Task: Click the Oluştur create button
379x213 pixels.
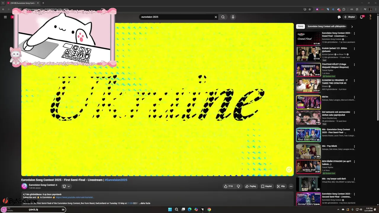Action: coord(349,17)
